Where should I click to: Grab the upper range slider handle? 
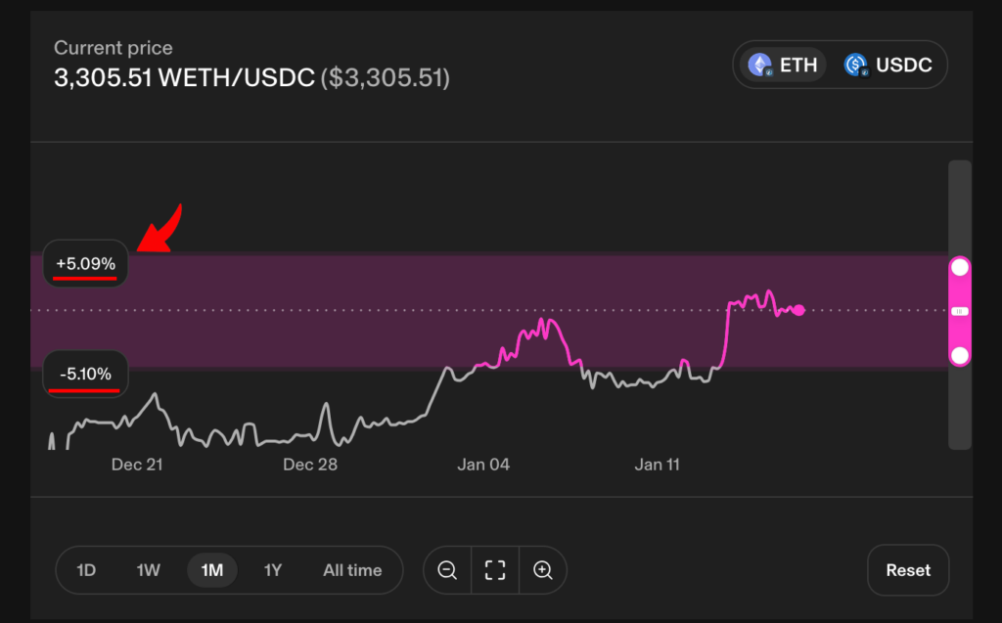click(960, 267)
